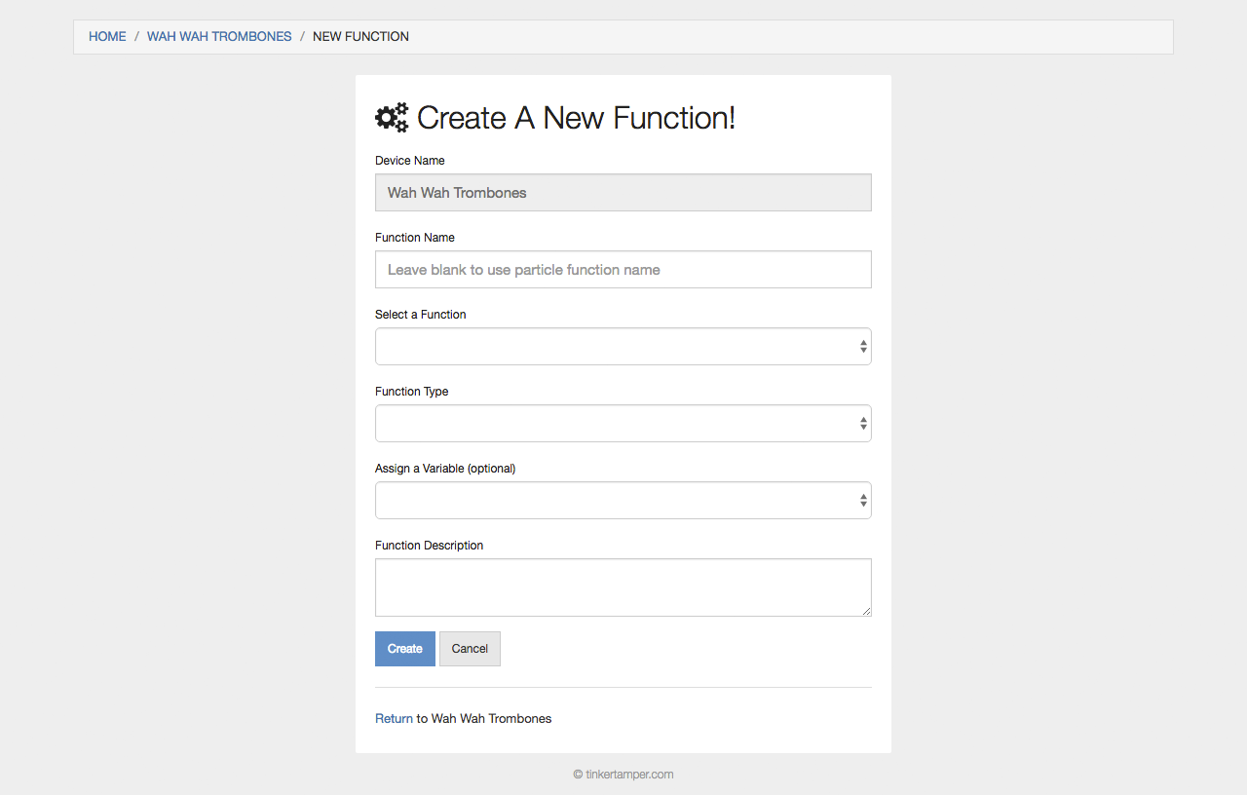Click inside the Function Description textarea
Viewport: 1247px width, 795px height.
coord(623,587)
